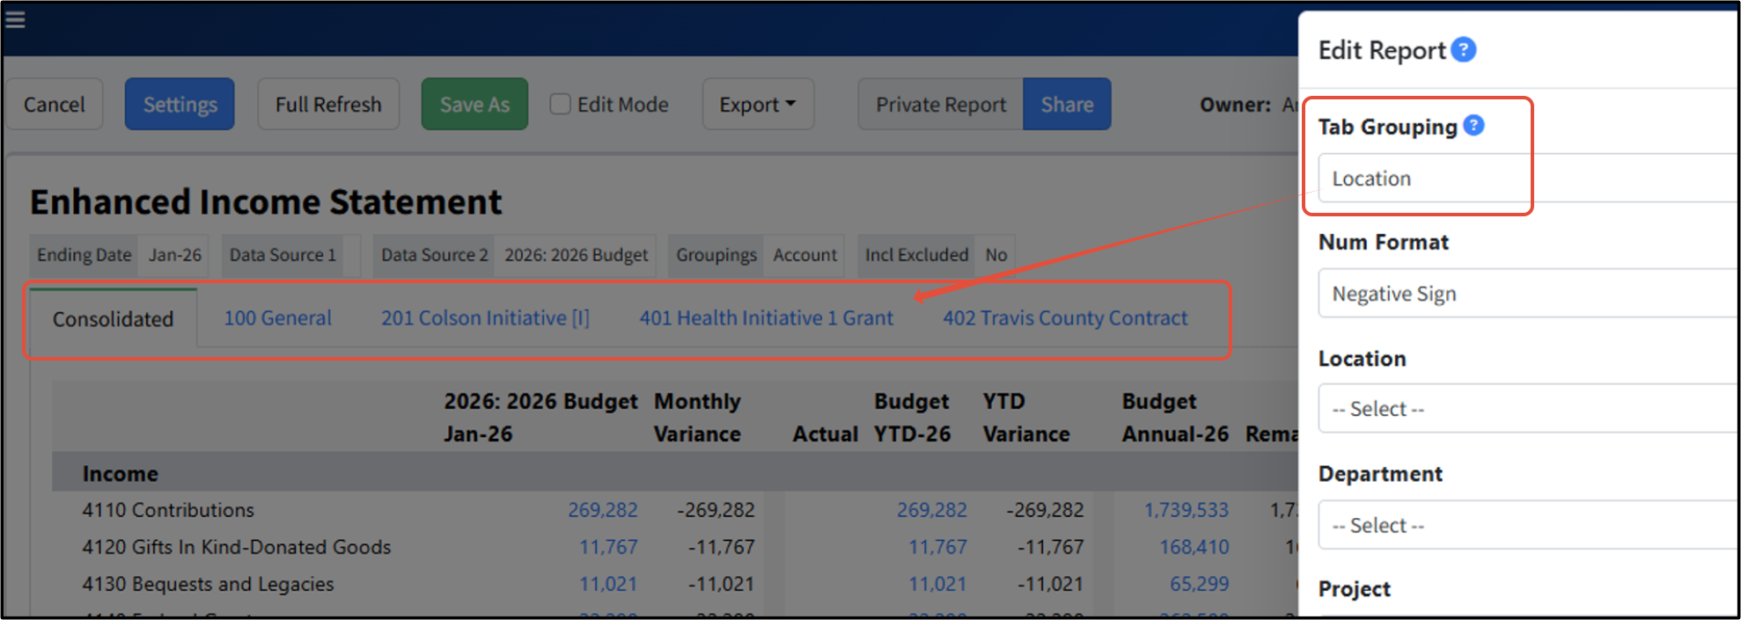This screenshot has height=620, width=1741.
Task: Click the Private Report button
Action: coord(941,104)
